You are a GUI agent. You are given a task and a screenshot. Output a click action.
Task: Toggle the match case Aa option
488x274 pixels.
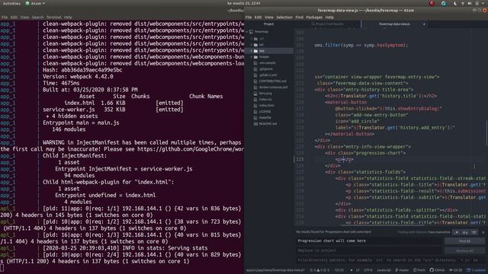pos(465,232)
